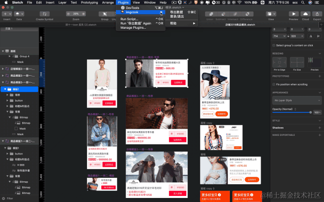This screenshot has height=202, width=324.
Task: Select the first Mask layer in layer list
Action: tap(20, 62)
